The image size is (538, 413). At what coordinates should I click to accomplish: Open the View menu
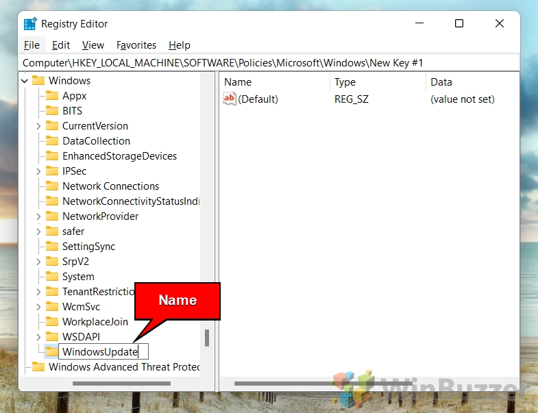coord(93,45)
